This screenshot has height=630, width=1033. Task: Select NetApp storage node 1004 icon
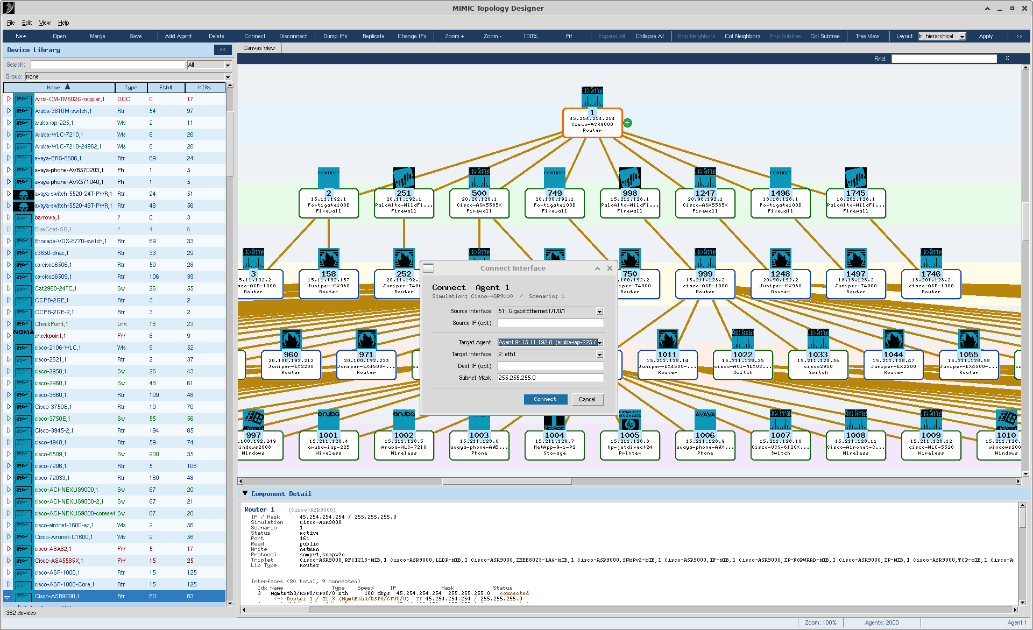click(x=554, y=422)
